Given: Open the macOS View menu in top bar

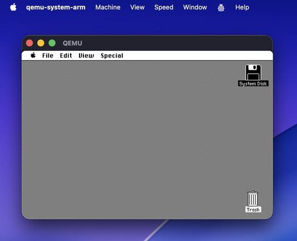Looking at the screenshot, I should (x=137, y=7).
